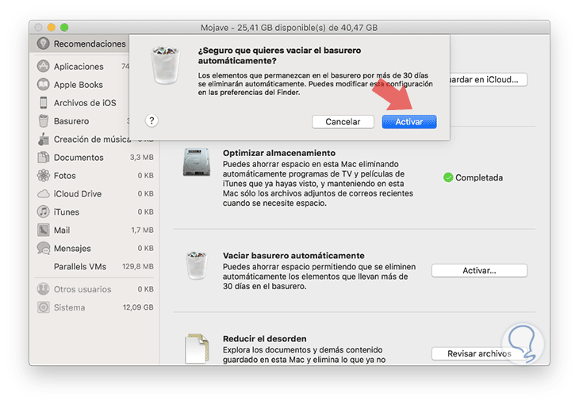579x404 pixels.
Task: Click the window title Mojave storage text
Action: click(289, 28)
